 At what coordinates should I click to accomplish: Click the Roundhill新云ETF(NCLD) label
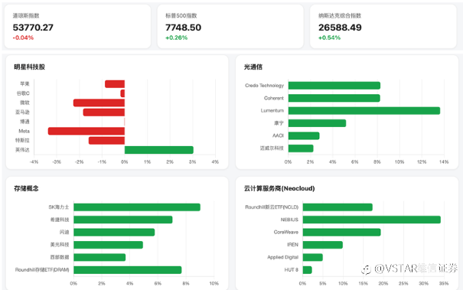272,207
